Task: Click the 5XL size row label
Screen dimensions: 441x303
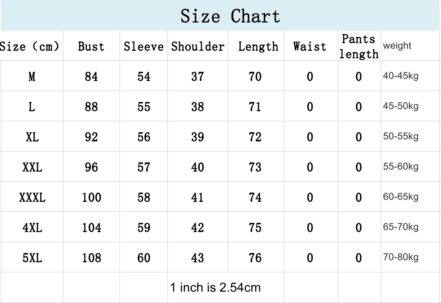Action: click(32, 257)
